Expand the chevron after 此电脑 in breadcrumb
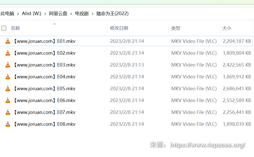The image size is (254, 157). pyautogui.click(x=18, y=14)
